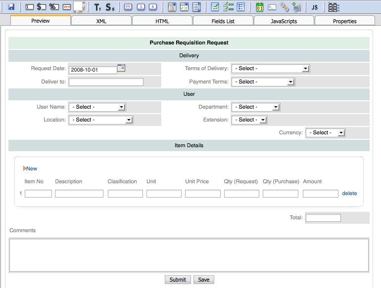
Task: Insert a JS JavaScript field from toolbar
Action: pos(315,7)
